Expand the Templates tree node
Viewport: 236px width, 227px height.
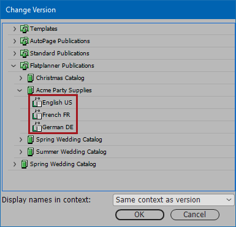(15, 29)
